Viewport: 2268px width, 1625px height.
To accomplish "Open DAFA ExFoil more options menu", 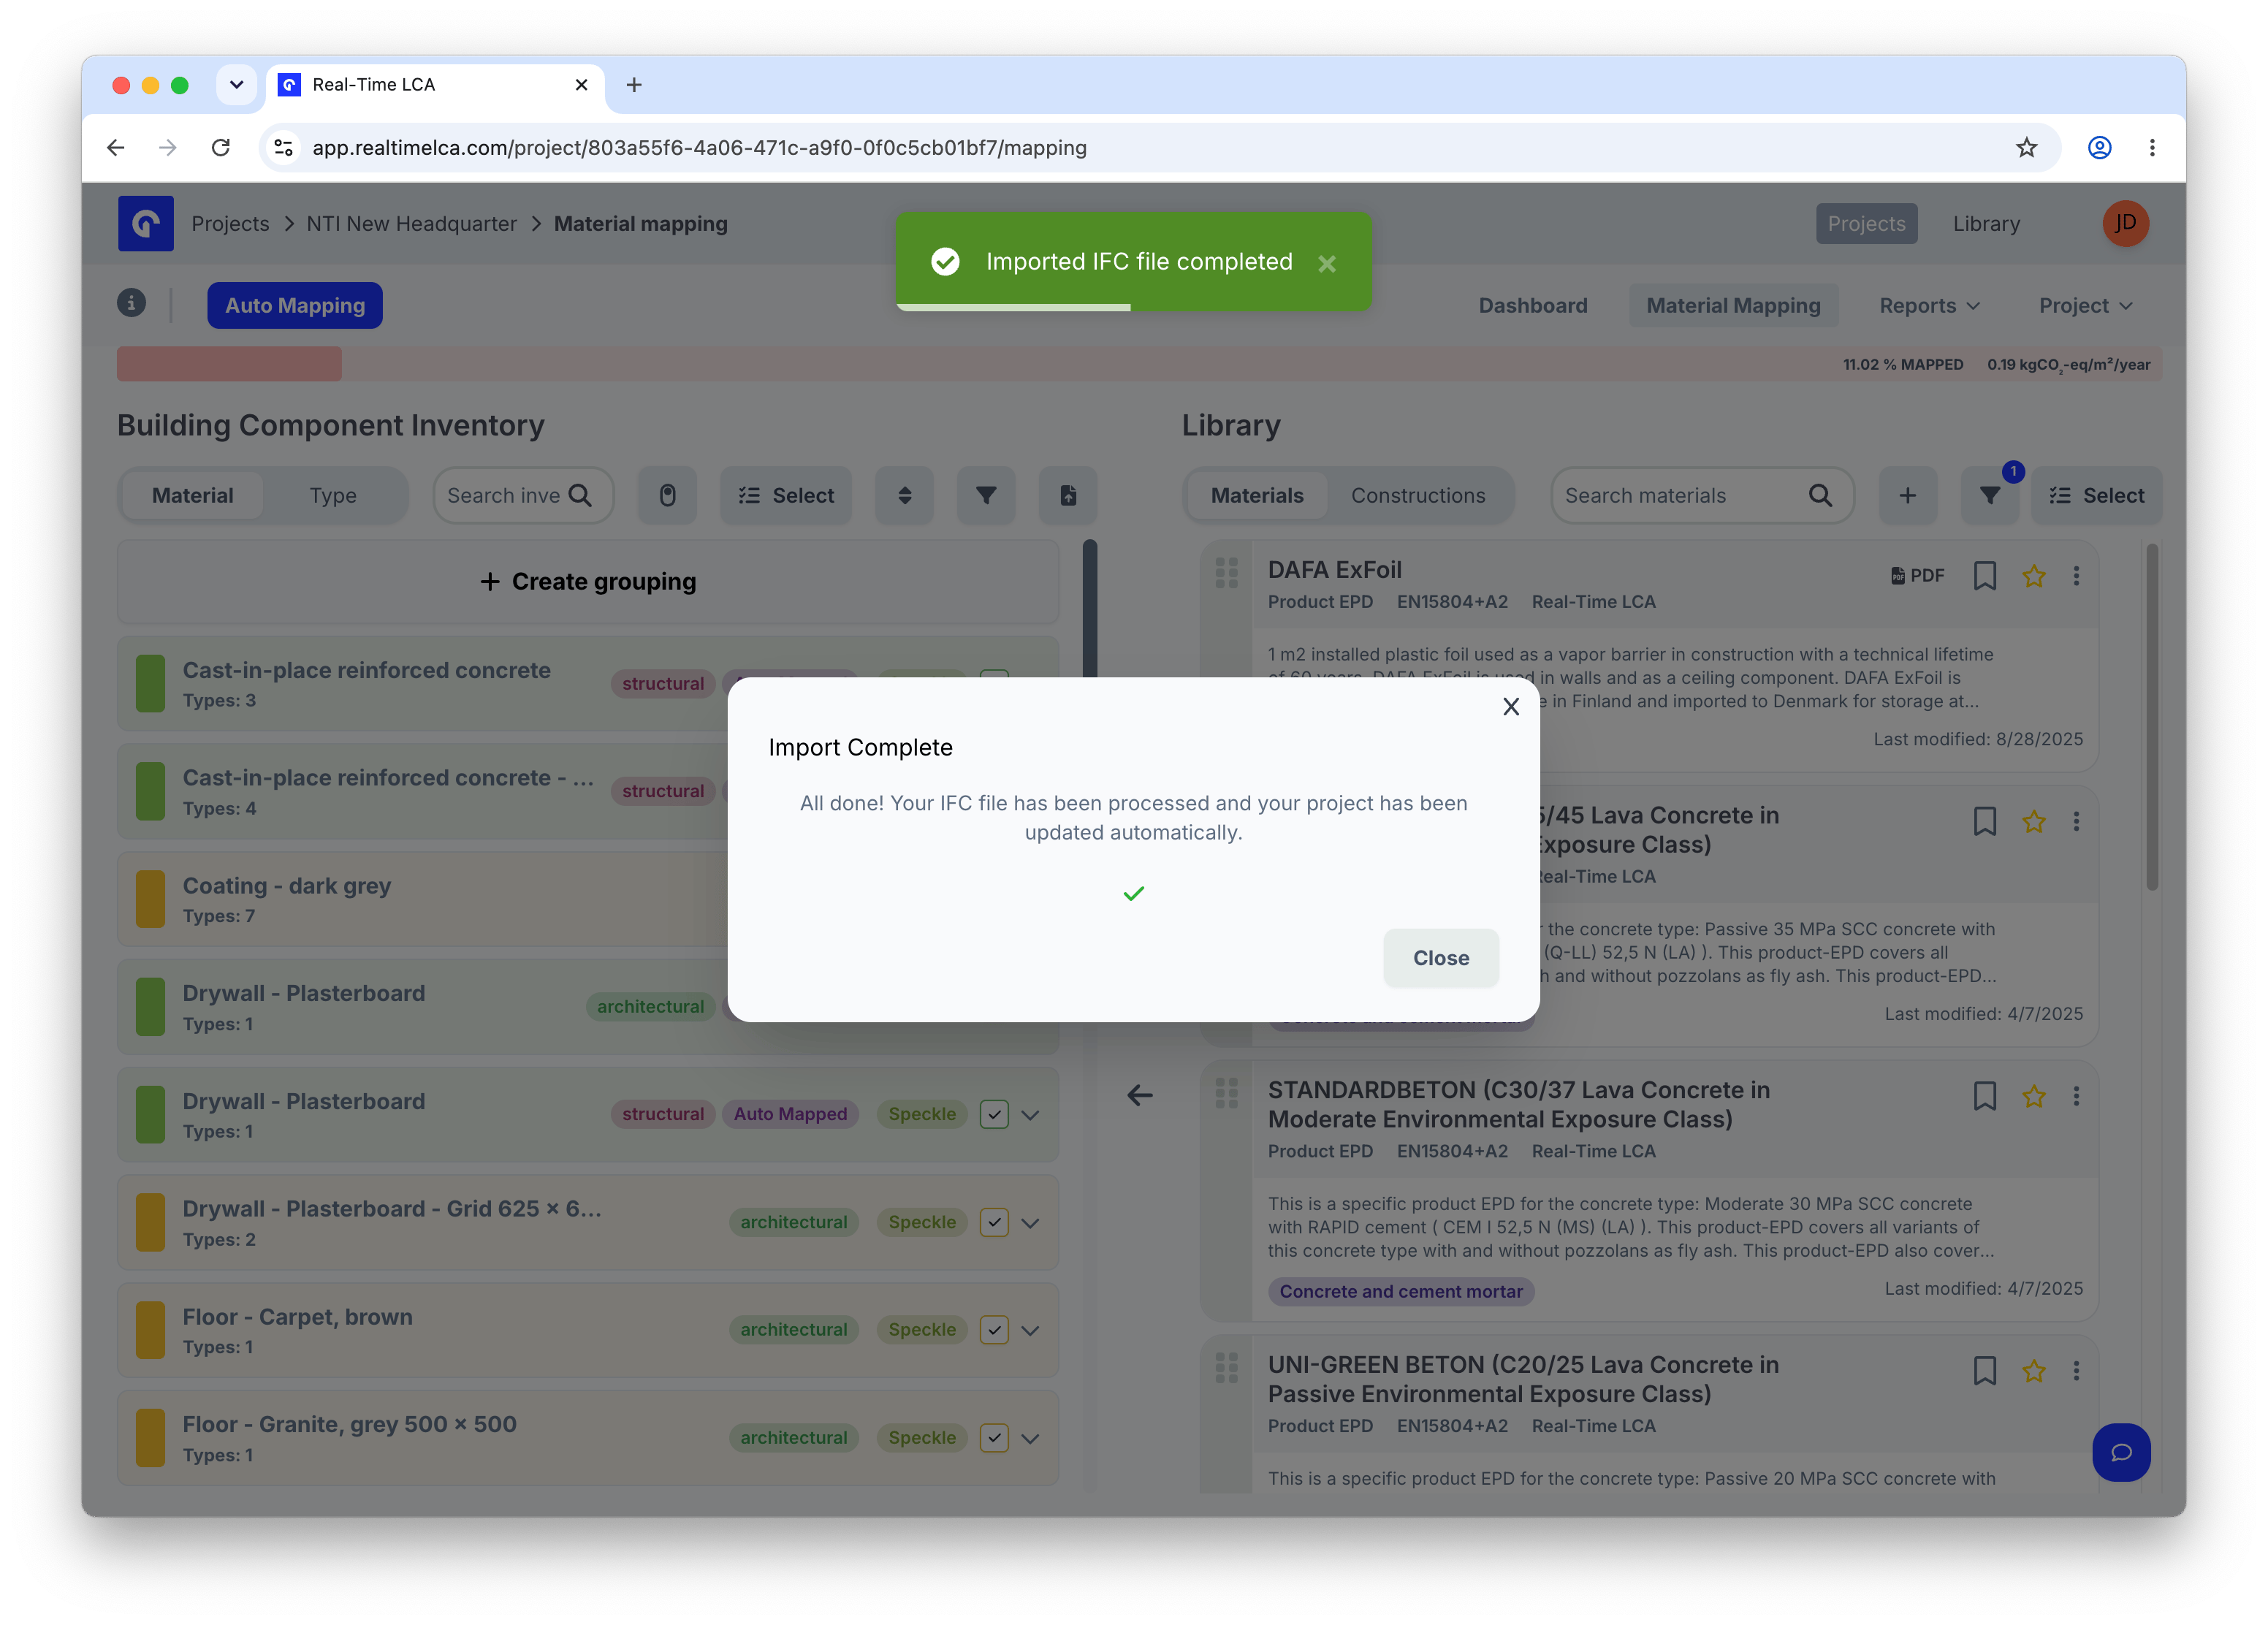I will click(2076, 576).
